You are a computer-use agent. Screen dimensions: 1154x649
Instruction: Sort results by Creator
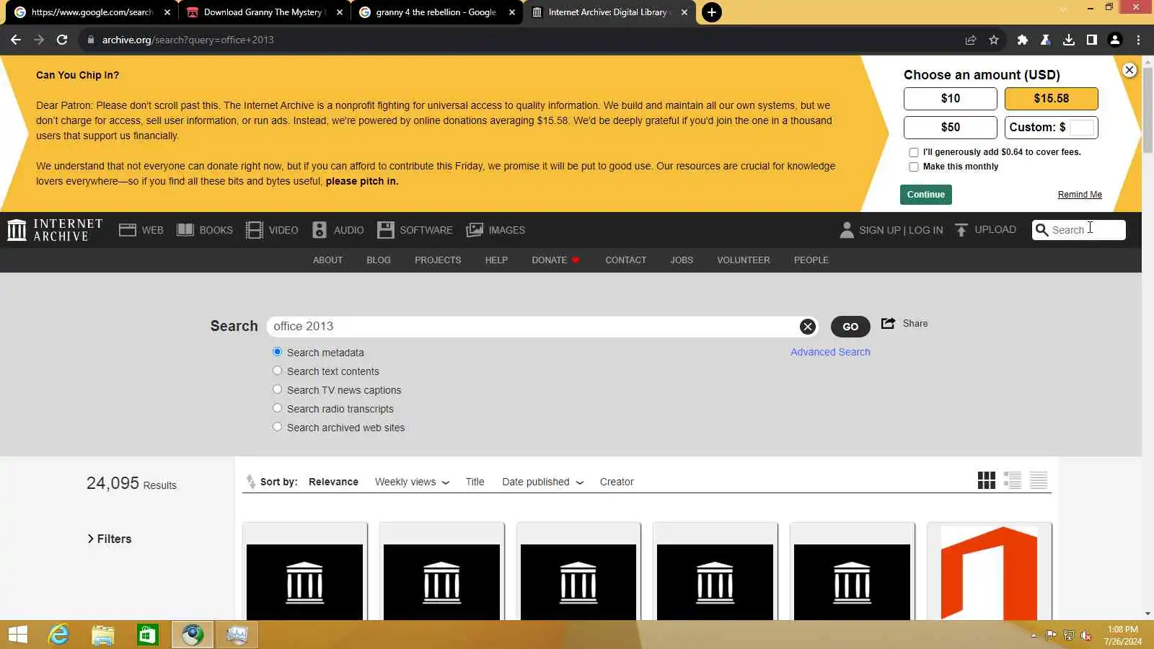pyautogui.click(x=617, y=482)
